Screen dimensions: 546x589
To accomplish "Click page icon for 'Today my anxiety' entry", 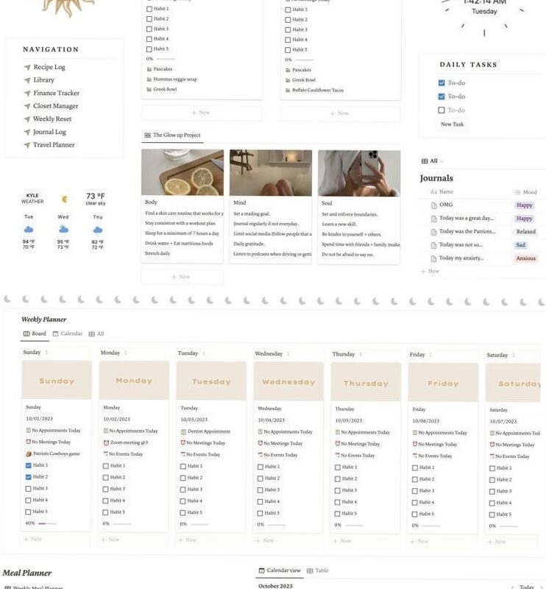I will (x=433, y=258).
